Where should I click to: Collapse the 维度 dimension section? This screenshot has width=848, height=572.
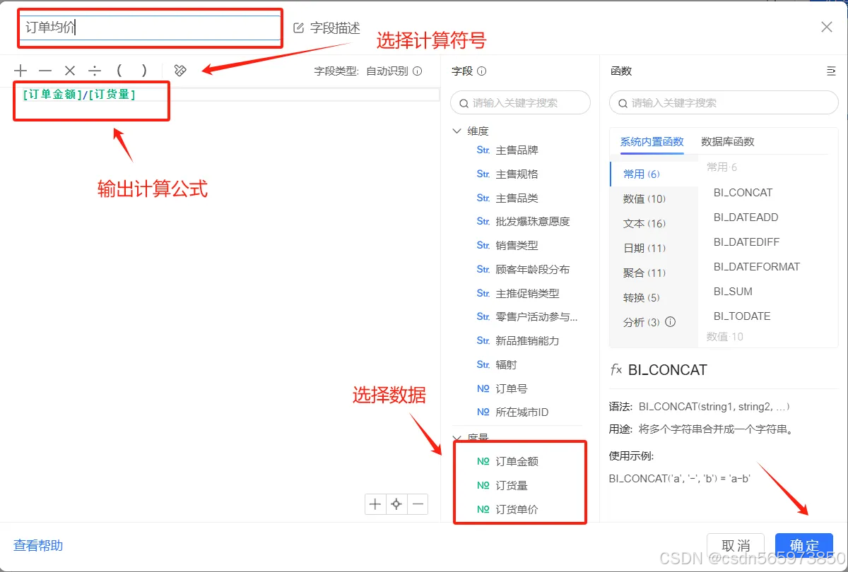pos(457,131)
